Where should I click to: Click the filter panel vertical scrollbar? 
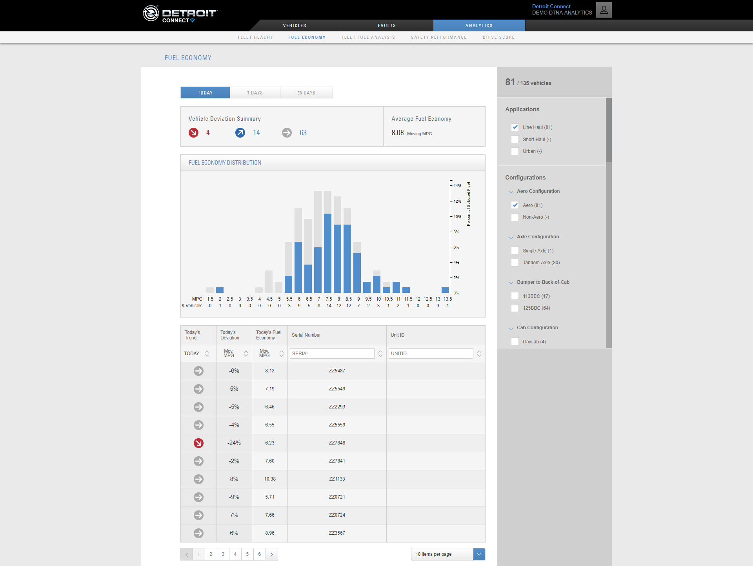pyautogui.click(x=608, y=130)
